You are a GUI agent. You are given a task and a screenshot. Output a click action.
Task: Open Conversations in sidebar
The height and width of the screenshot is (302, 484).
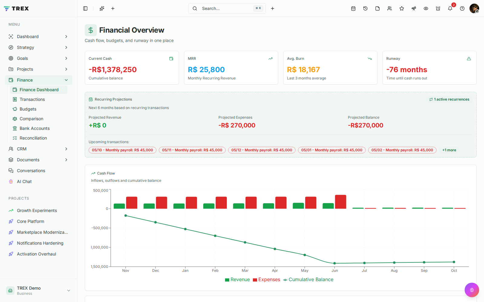point(38,171)
